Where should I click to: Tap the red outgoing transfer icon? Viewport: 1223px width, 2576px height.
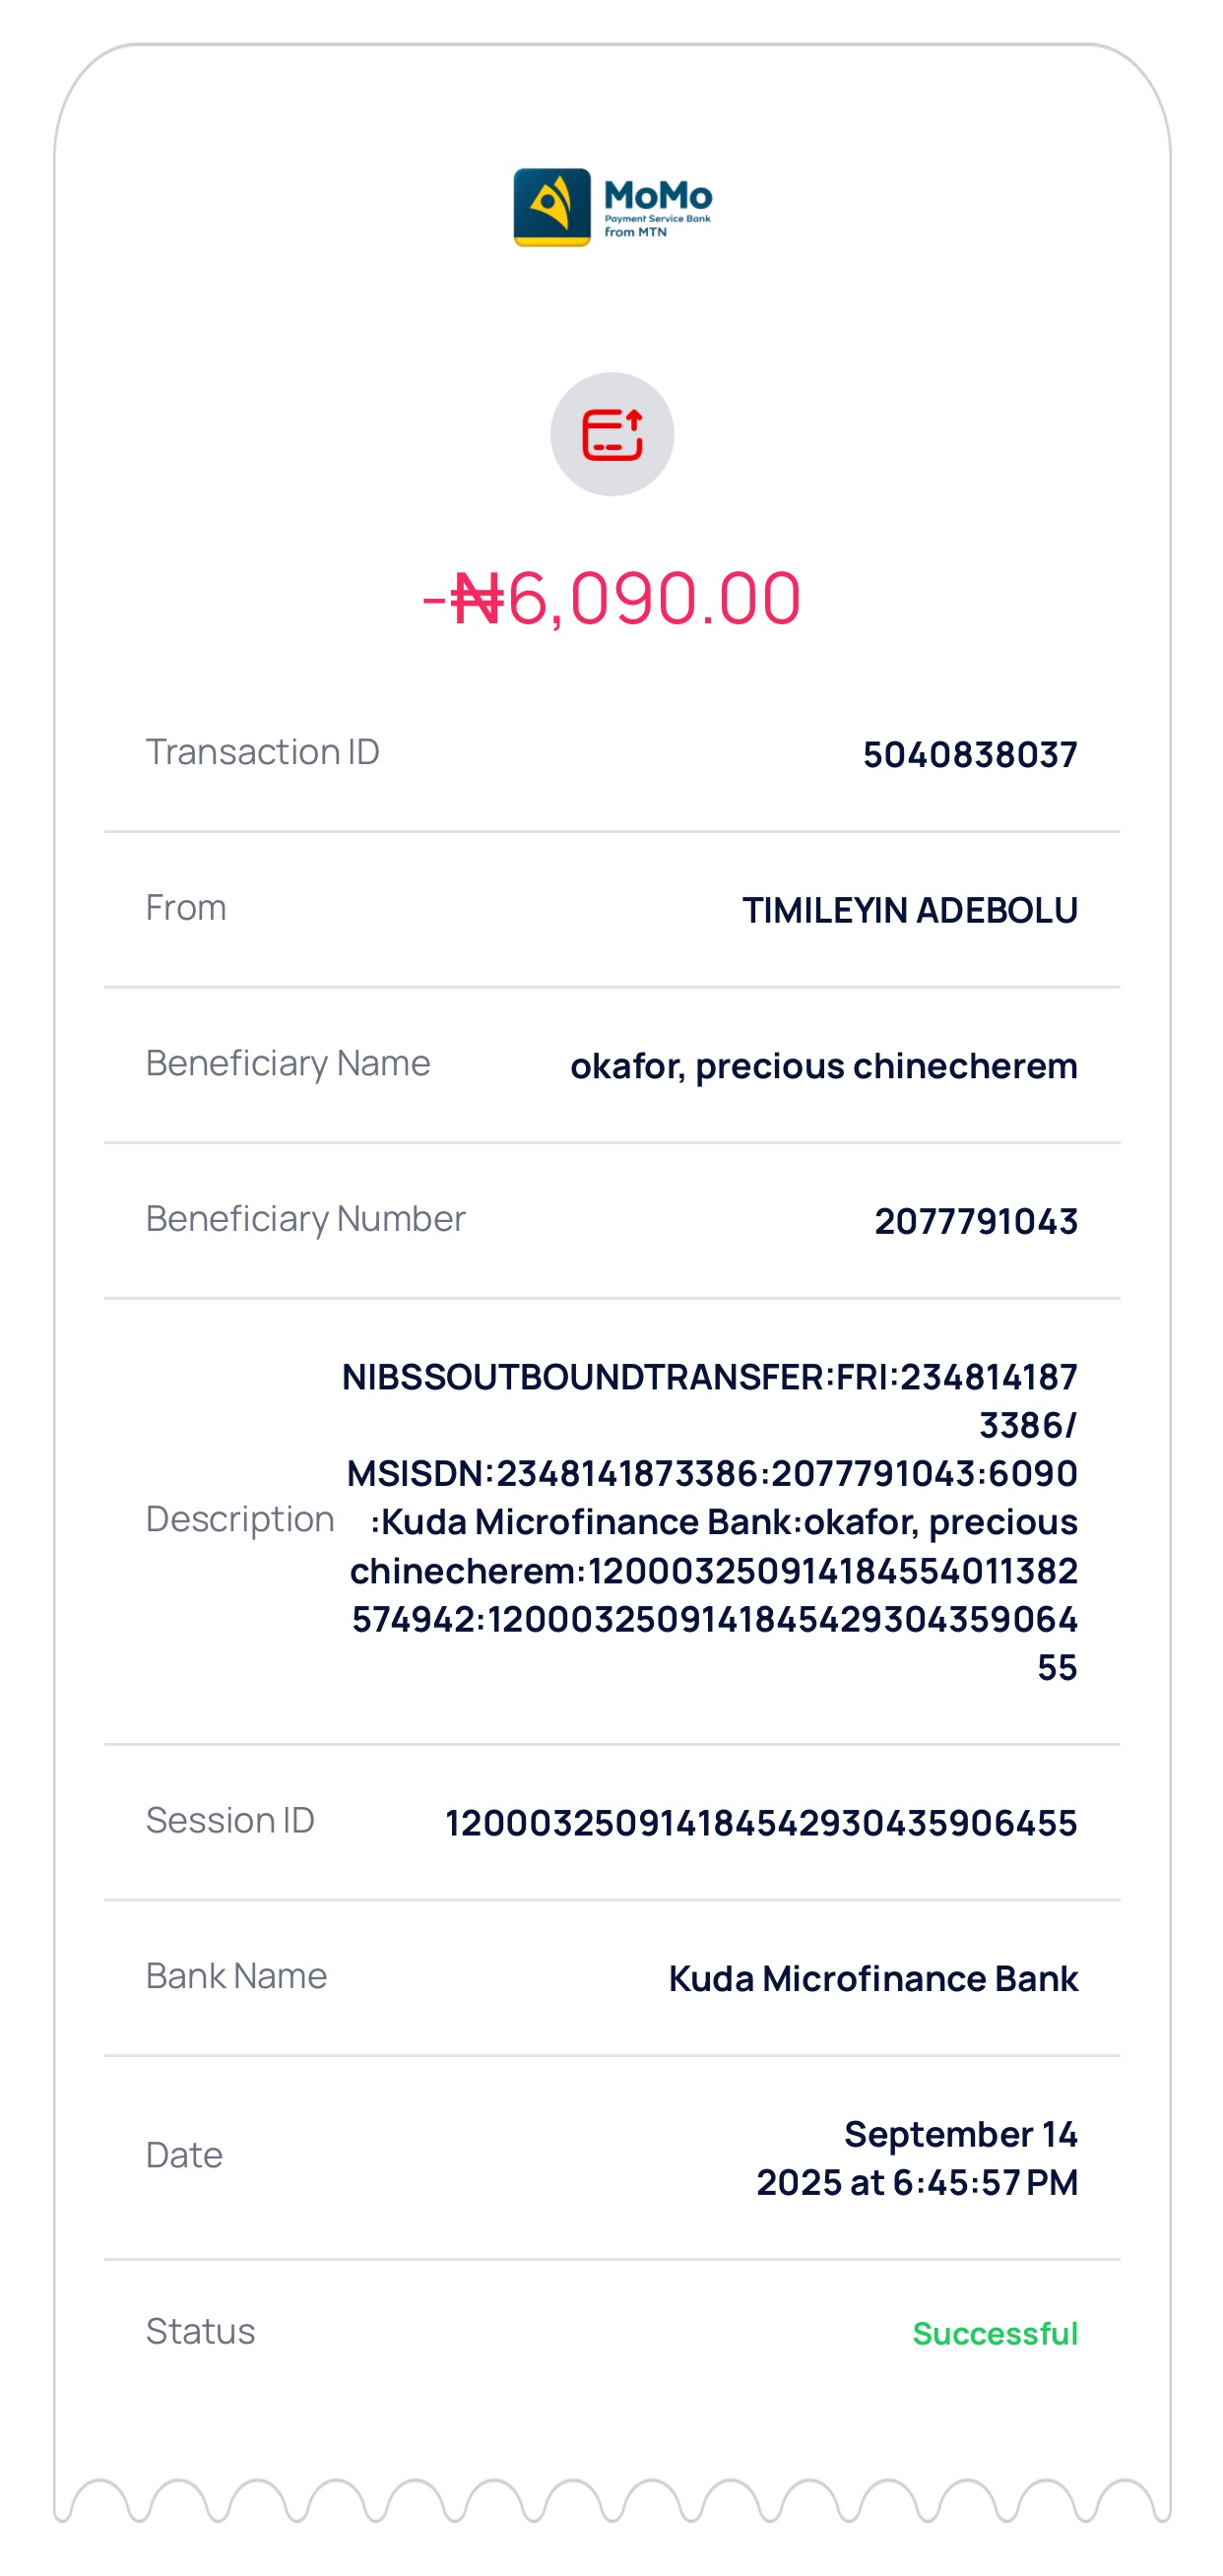(x=612, y=434)
